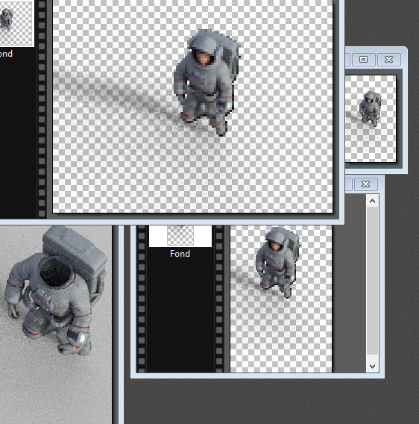Click the astronaut in the lower window canvas

pos(277,262)
